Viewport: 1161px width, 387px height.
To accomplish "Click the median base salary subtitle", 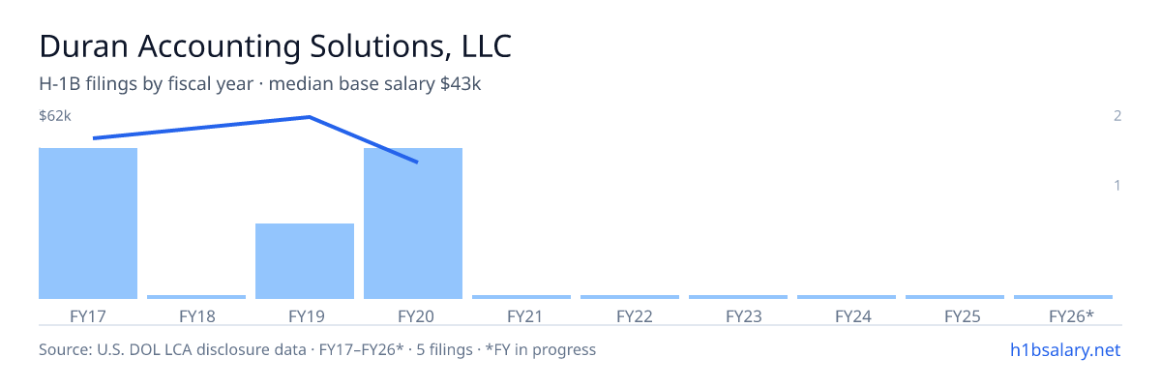I will point(375,84).
